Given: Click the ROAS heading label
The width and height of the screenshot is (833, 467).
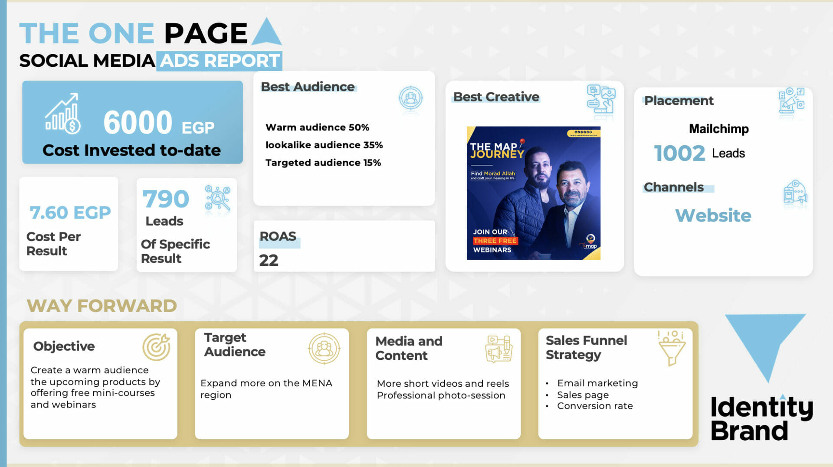Looking at the screenshot, I should pyautogui.click(x=278, y=236).
